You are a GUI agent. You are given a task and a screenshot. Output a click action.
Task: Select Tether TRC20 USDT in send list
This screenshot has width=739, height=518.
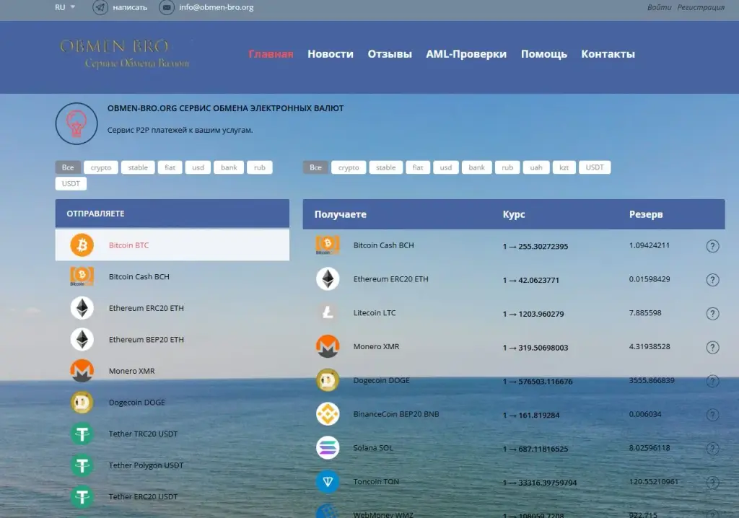tap(172, 434)
